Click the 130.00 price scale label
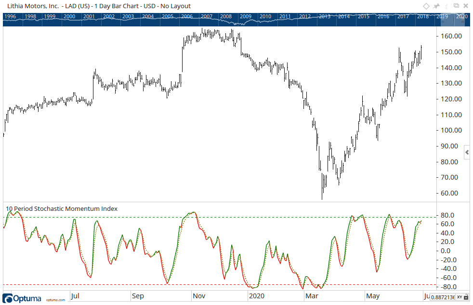The width and height of the screenshot is (473, 305). pos(451,83)
